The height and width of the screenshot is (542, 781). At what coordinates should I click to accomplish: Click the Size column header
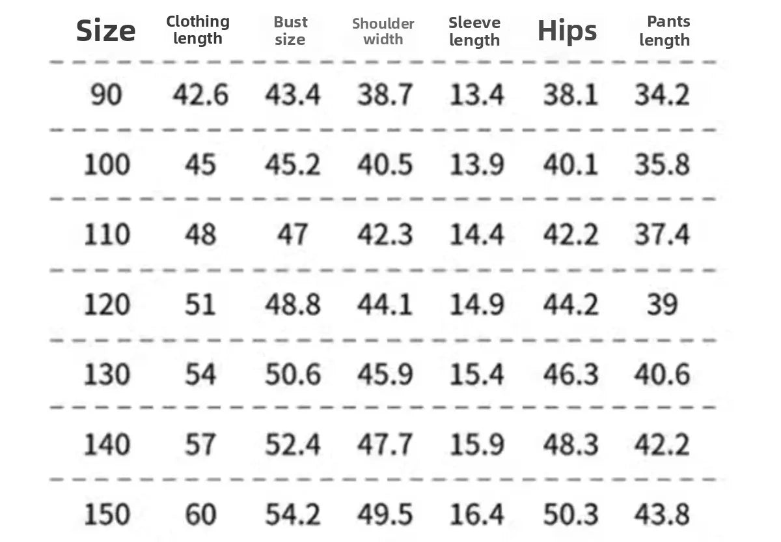click(105, 31)
